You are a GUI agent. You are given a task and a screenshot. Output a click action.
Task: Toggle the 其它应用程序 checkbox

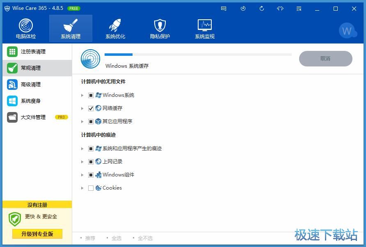91,121
